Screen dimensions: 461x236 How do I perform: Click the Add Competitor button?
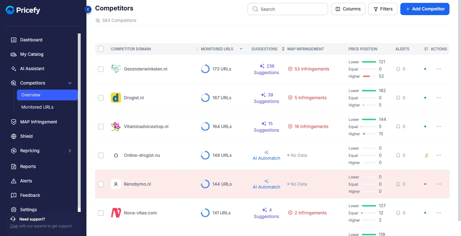coord(425,9)
